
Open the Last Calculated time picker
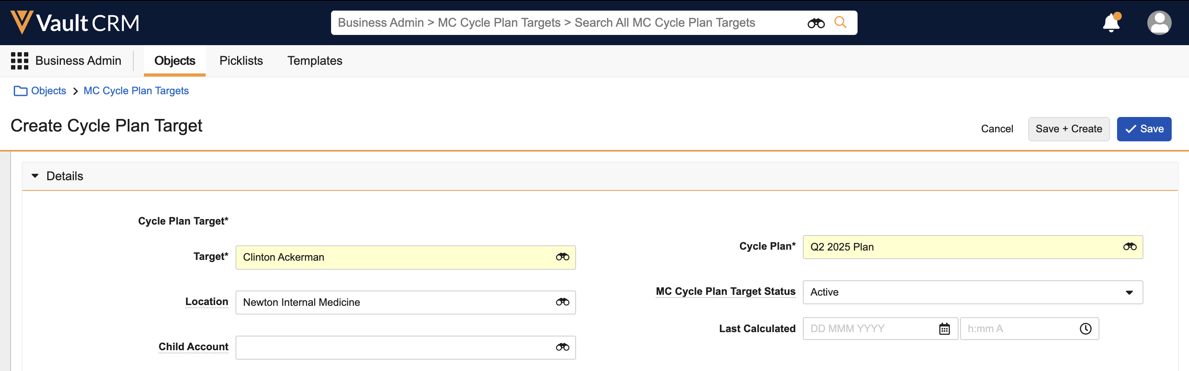(x=1085, y=329)
